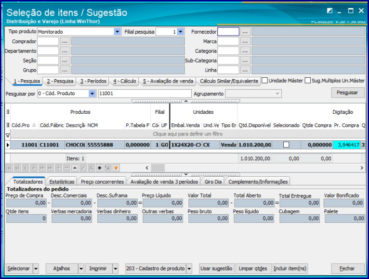Open Avaliação de venda 3 períodos tab
The width and height of the screenshot is (369, 279).
(164, 182)
